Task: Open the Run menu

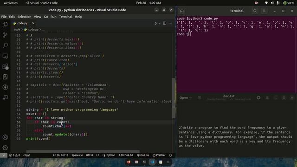Action: (x=53, y=17)
